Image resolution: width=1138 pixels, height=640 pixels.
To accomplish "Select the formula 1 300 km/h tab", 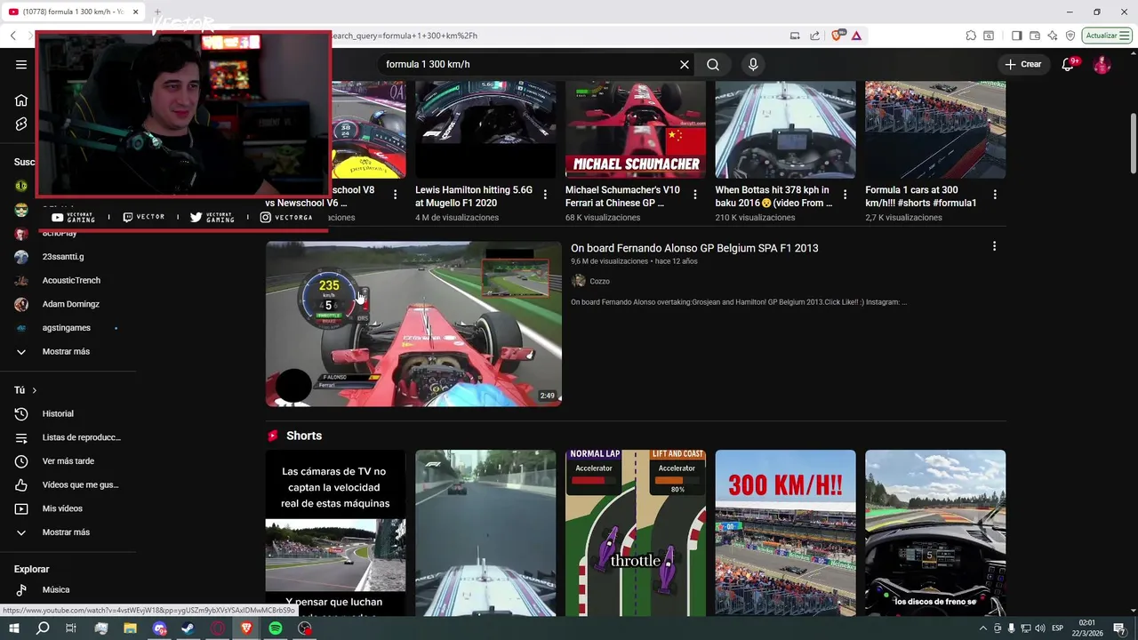I will tap(72, 12).
